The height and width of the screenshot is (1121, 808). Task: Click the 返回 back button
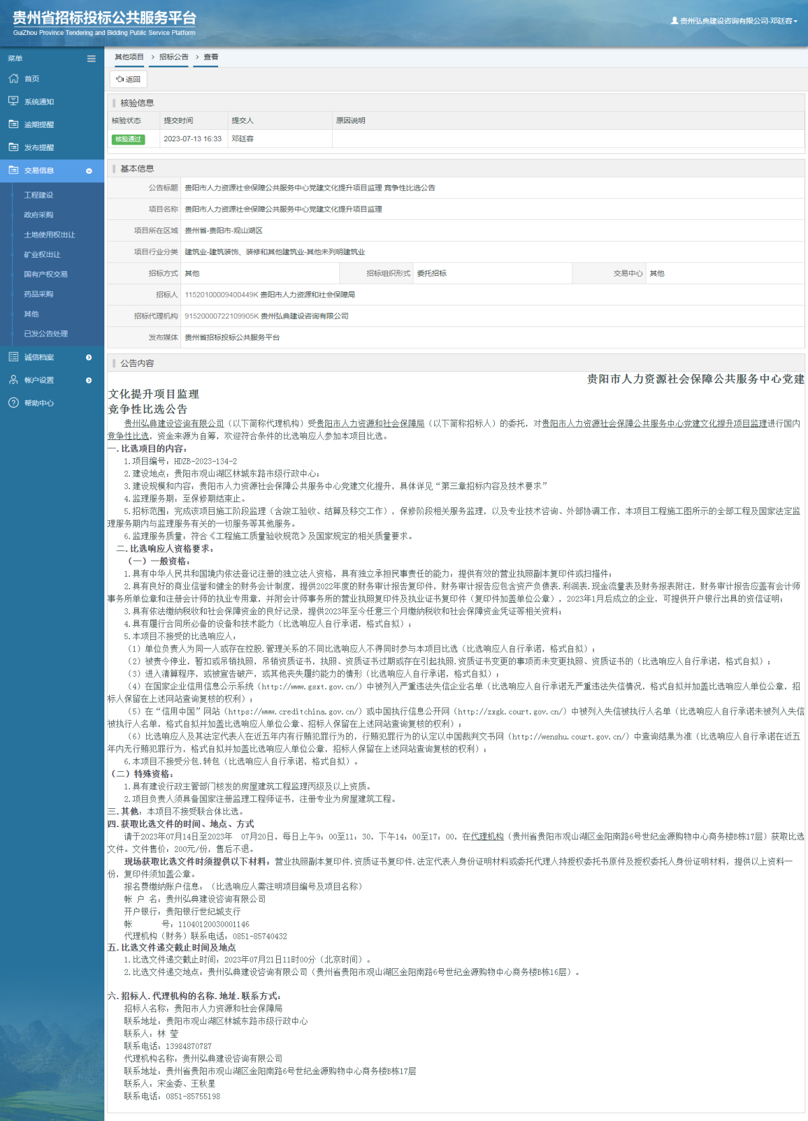128,79
